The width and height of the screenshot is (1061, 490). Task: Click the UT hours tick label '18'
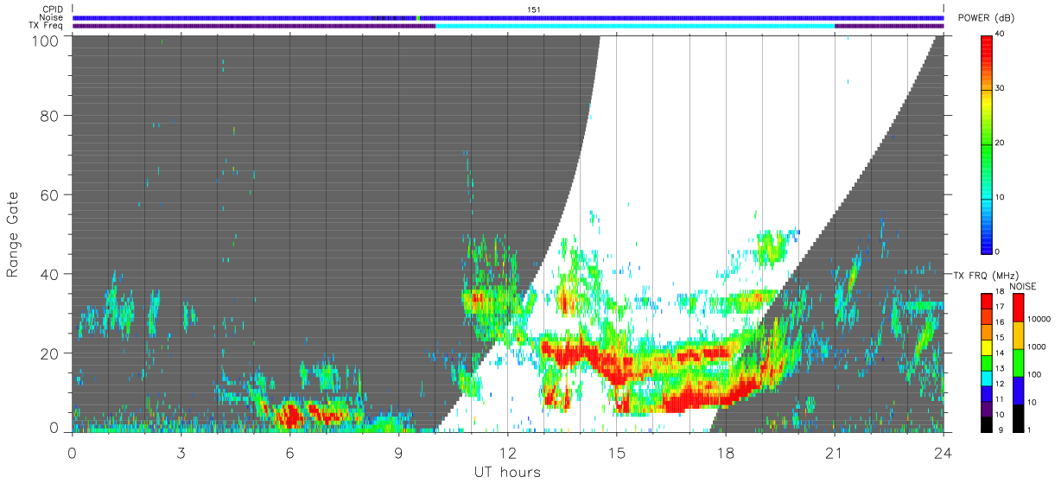click(726, 453)
